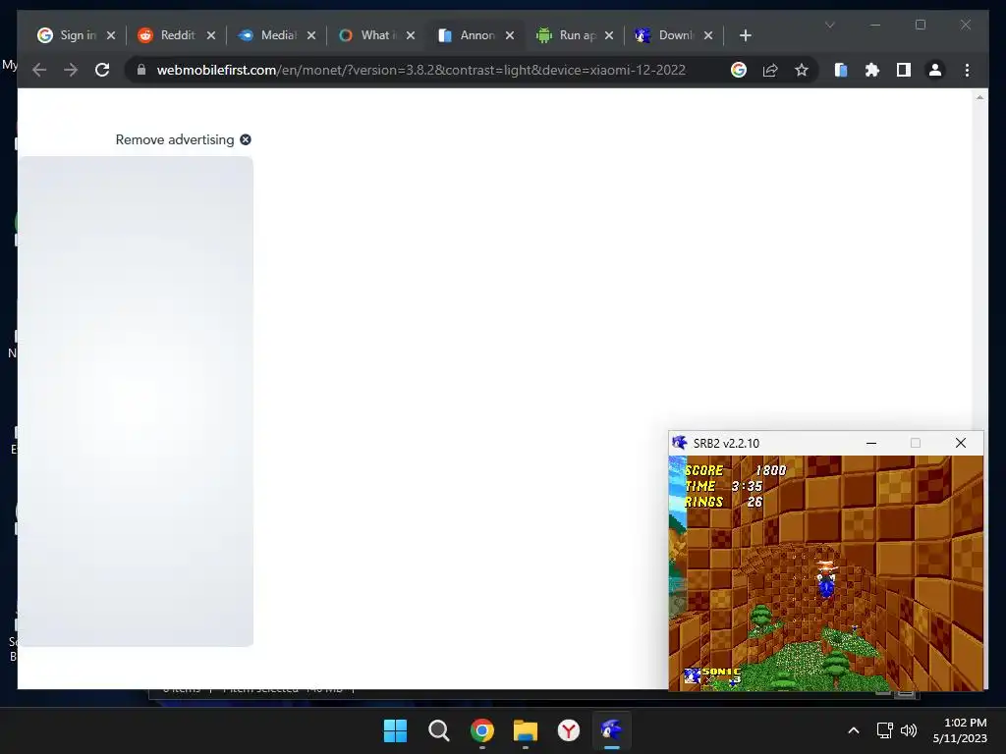Open the taskbar Search
The height and width of the screenshot is (754, 1006).
439,730
